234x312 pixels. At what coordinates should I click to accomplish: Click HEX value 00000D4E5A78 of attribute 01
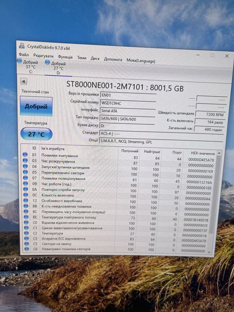click(201, 160)
